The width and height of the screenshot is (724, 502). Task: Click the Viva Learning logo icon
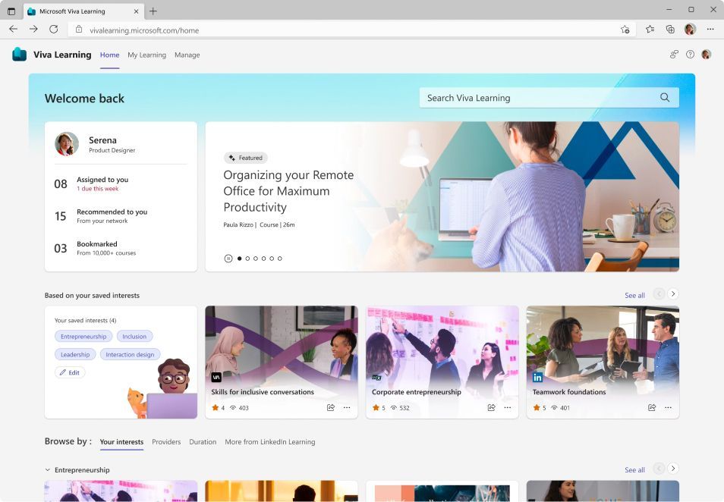20,55
